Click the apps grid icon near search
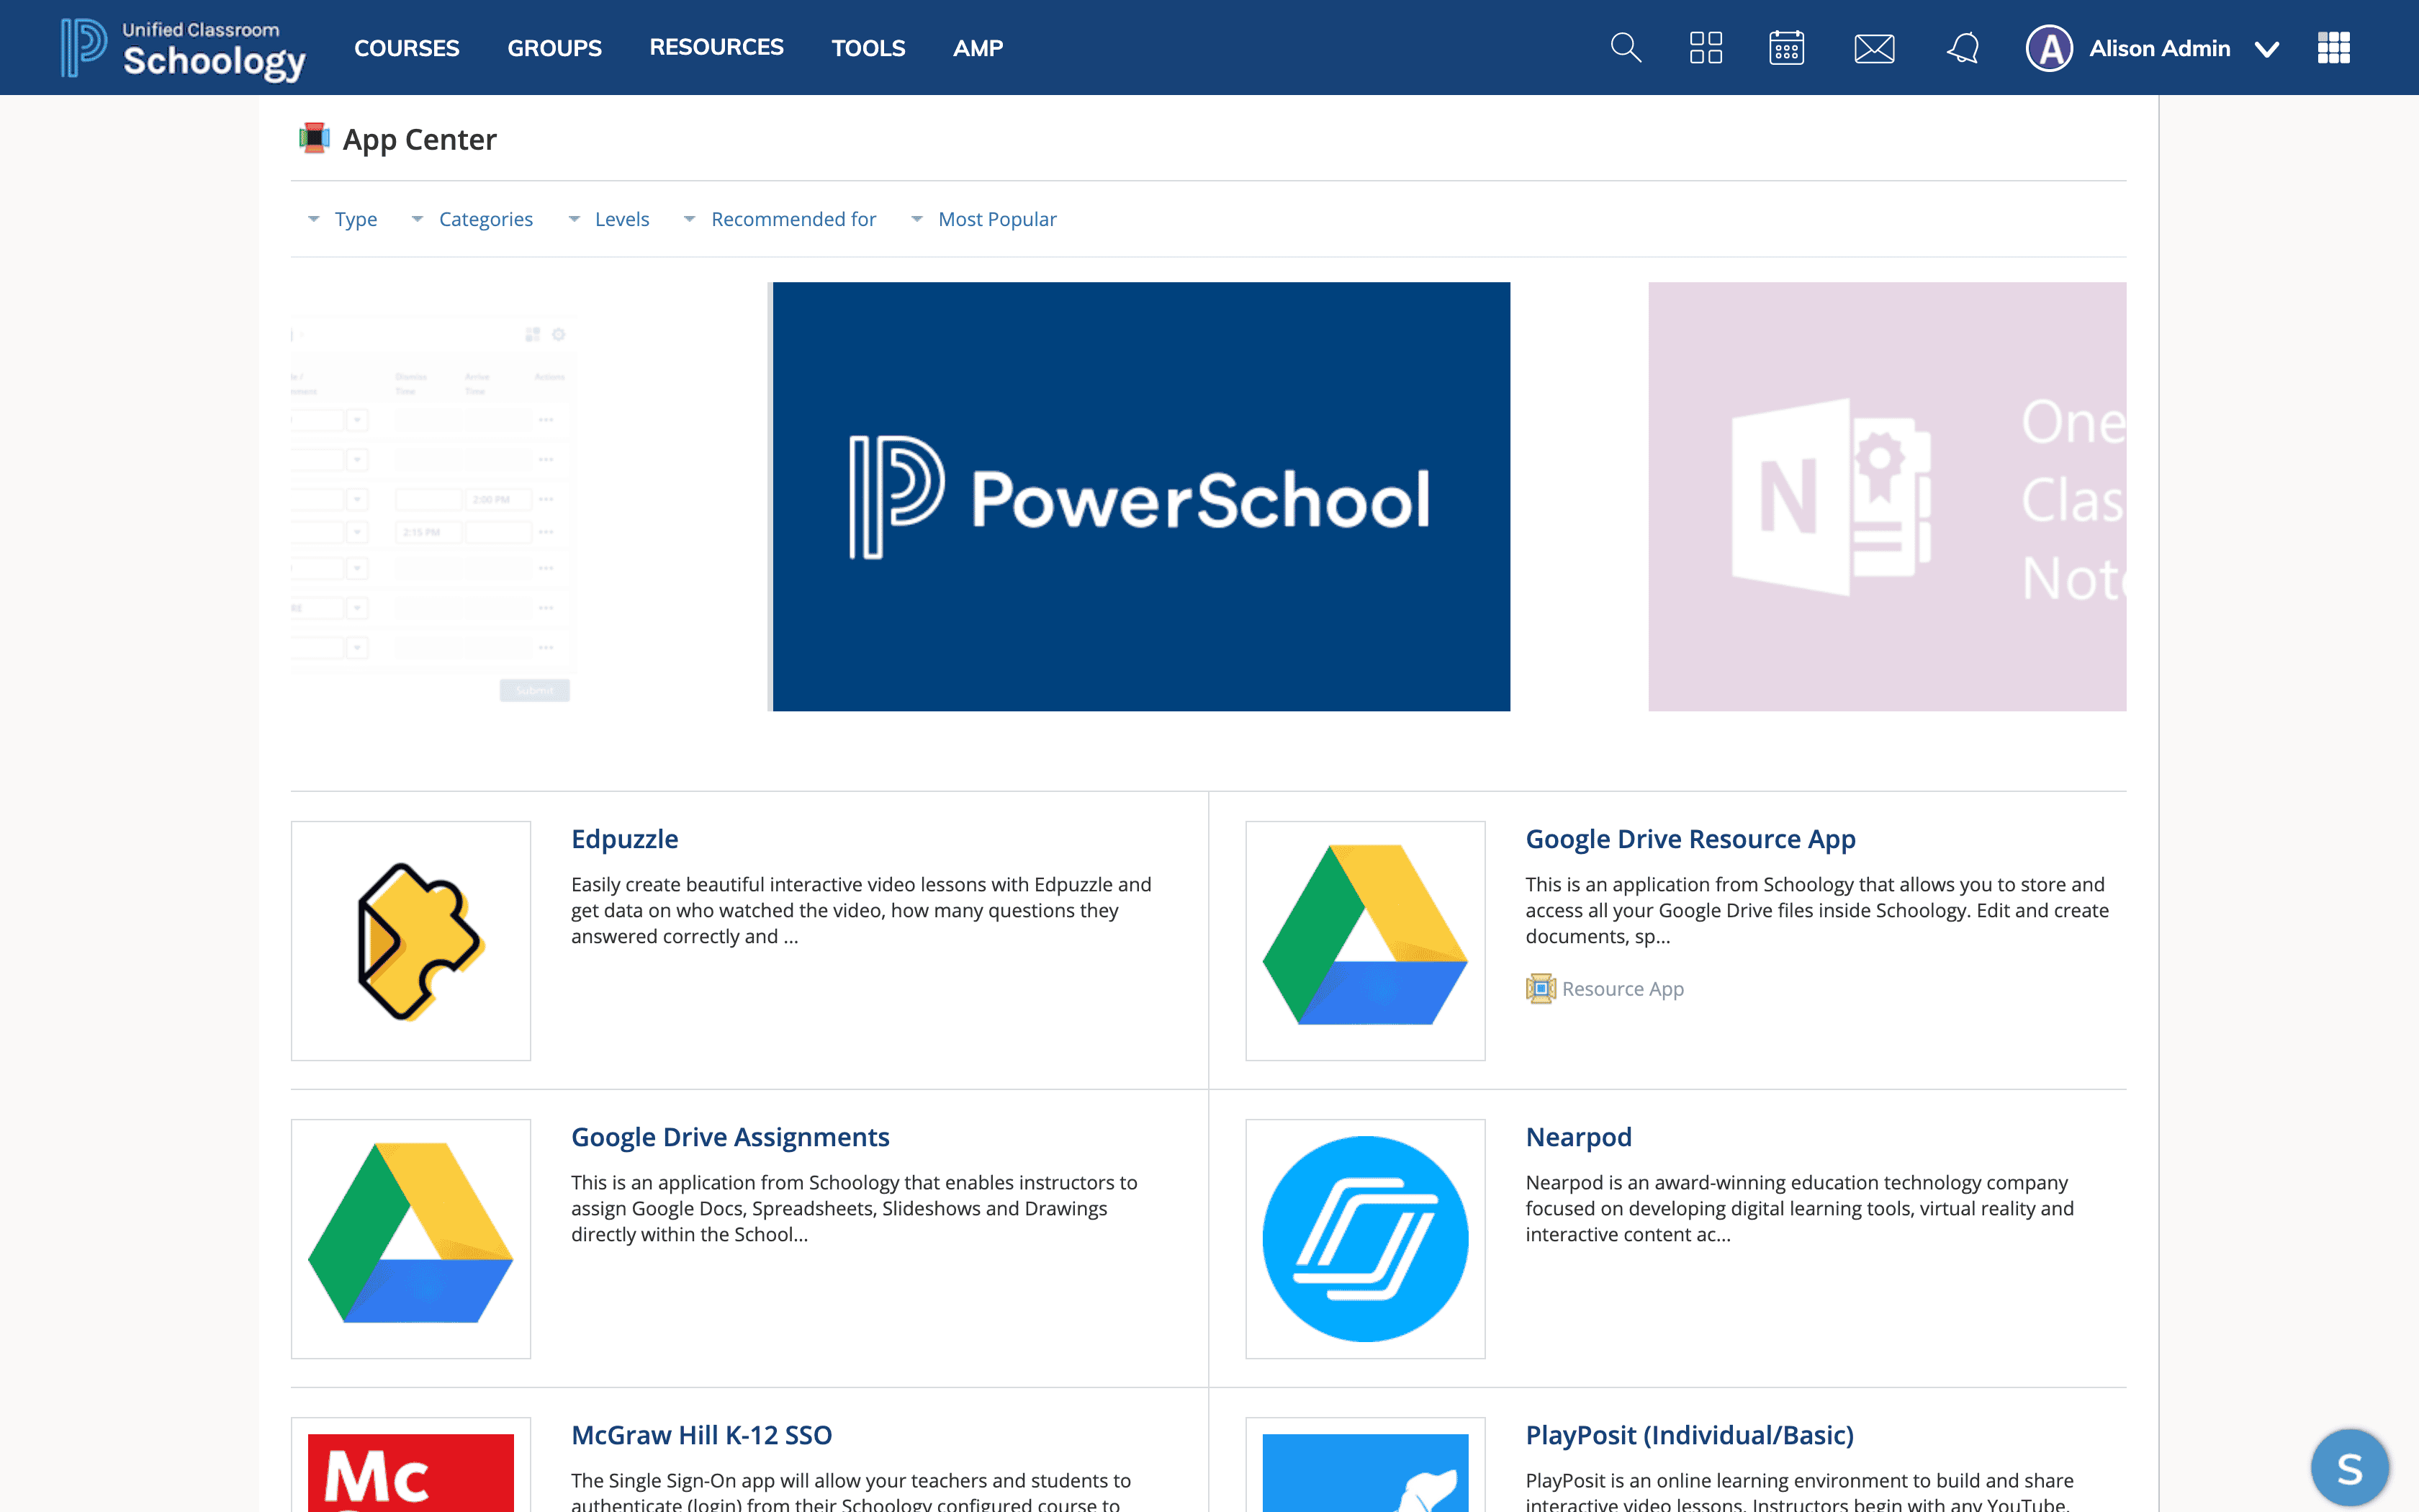The image size is (2419, 1512). point(1706,47)
